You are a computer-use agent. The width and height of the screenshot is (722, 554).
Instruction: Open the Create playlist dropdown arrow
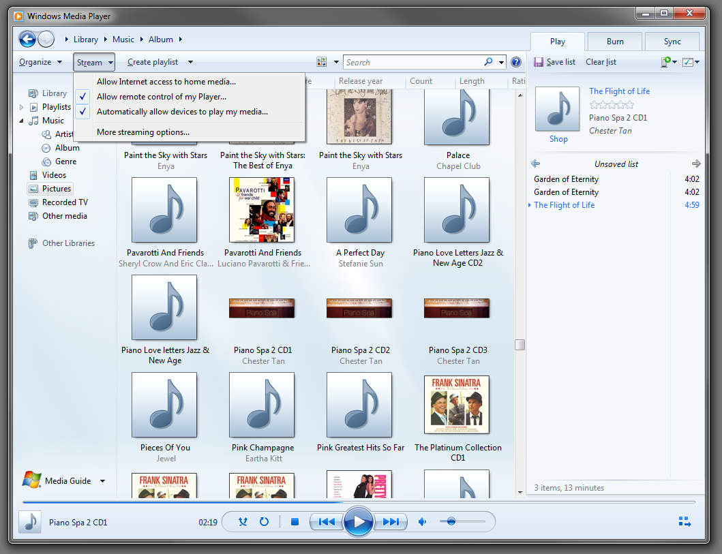pos(190,61)
